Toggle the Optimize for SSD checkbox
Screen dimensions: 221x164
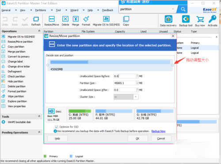point(56,127)
